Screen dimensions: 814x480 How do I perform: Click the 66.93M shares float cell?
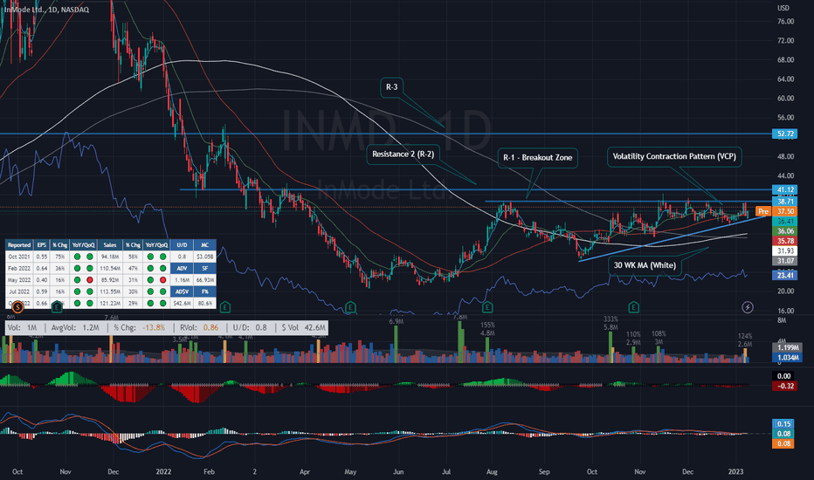click(x=204, y=279)
